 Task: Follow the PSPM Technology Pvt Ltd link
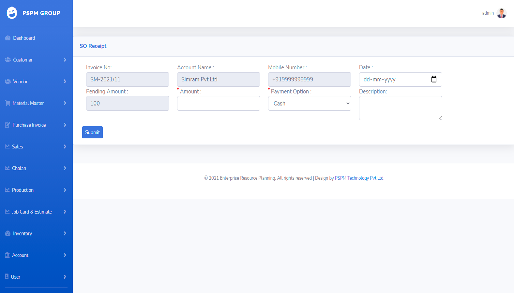click(x=359, y=178)
